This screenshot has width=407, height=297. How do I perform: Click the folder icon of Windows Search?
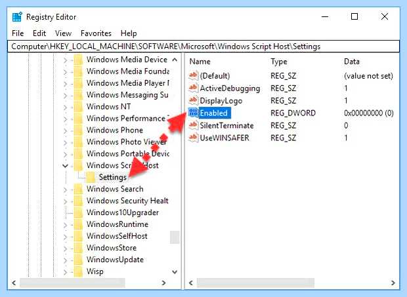click(78, 189)
